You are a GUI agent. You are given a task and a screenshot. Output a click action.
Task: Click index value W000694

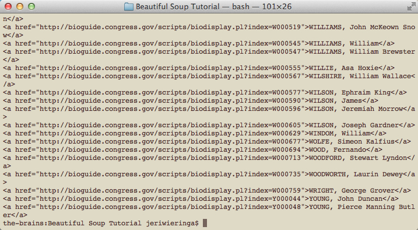click(x=286, y=149)
